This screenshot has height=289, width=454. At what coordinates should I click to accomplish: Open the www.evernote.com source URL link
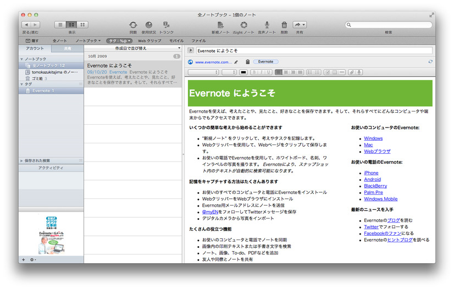[213, 62]
